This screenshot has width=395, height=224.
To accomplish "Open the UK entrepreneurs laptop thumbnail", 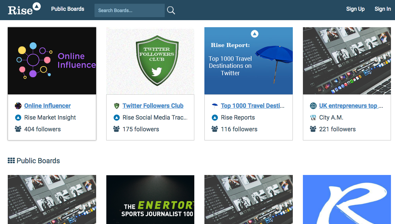I will click(x=347, y=61).
